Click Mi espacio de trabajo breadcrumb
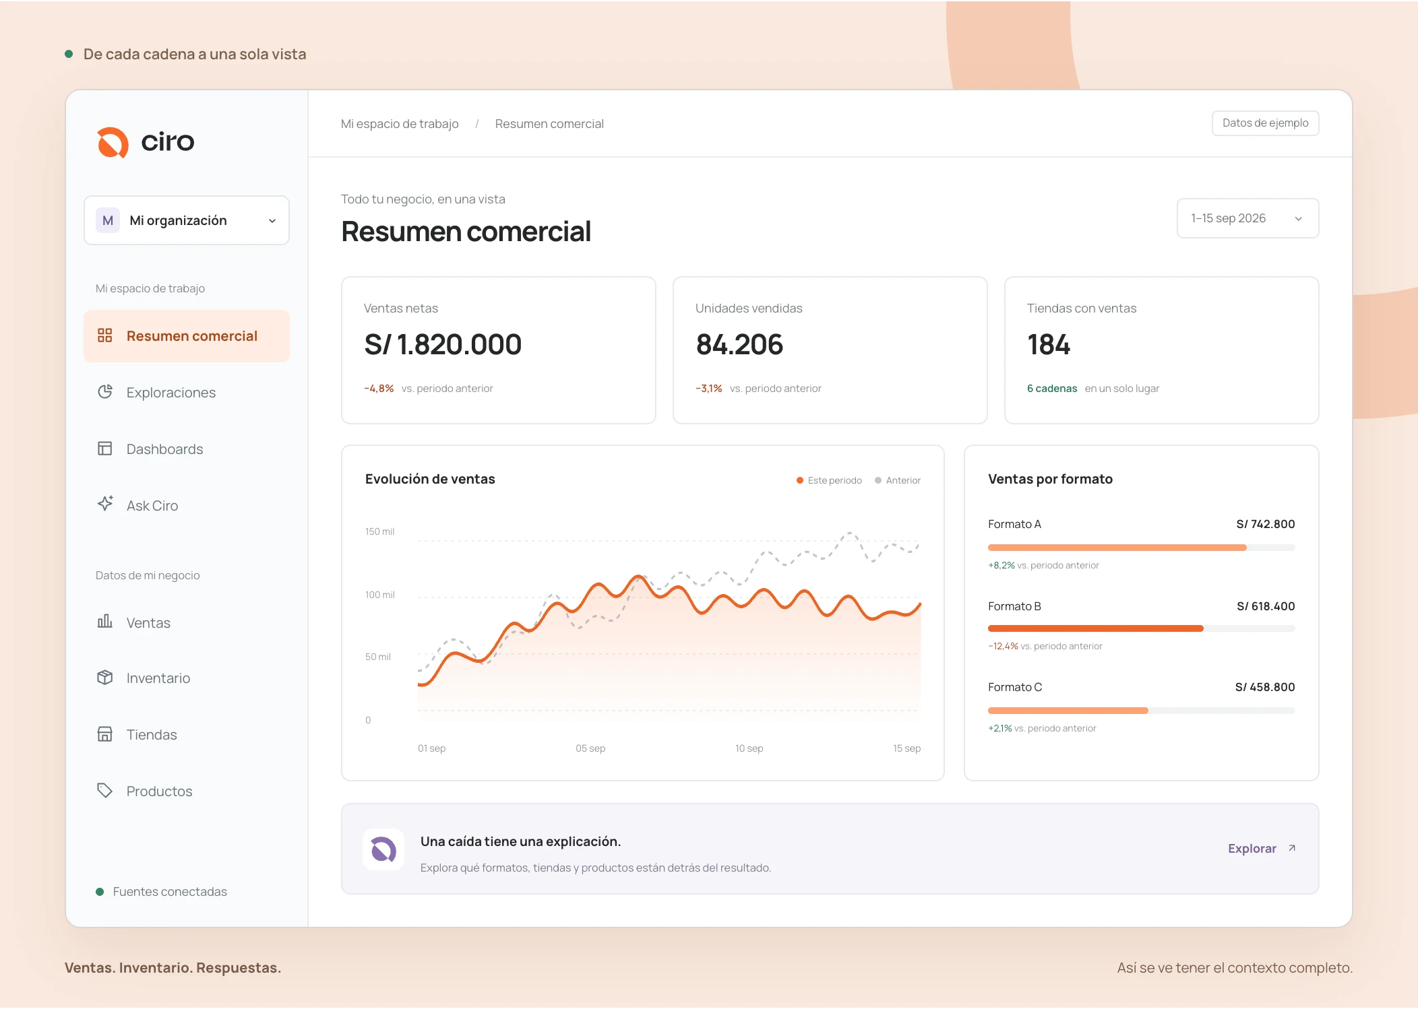The height and width of the screenshot is (1009, 1418). (400, 124)
